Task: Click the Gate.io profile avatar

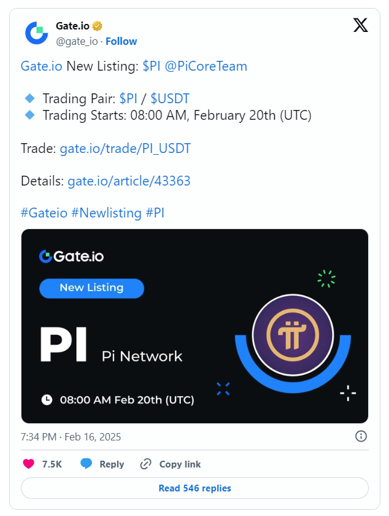Action: (x=36, y=32)
